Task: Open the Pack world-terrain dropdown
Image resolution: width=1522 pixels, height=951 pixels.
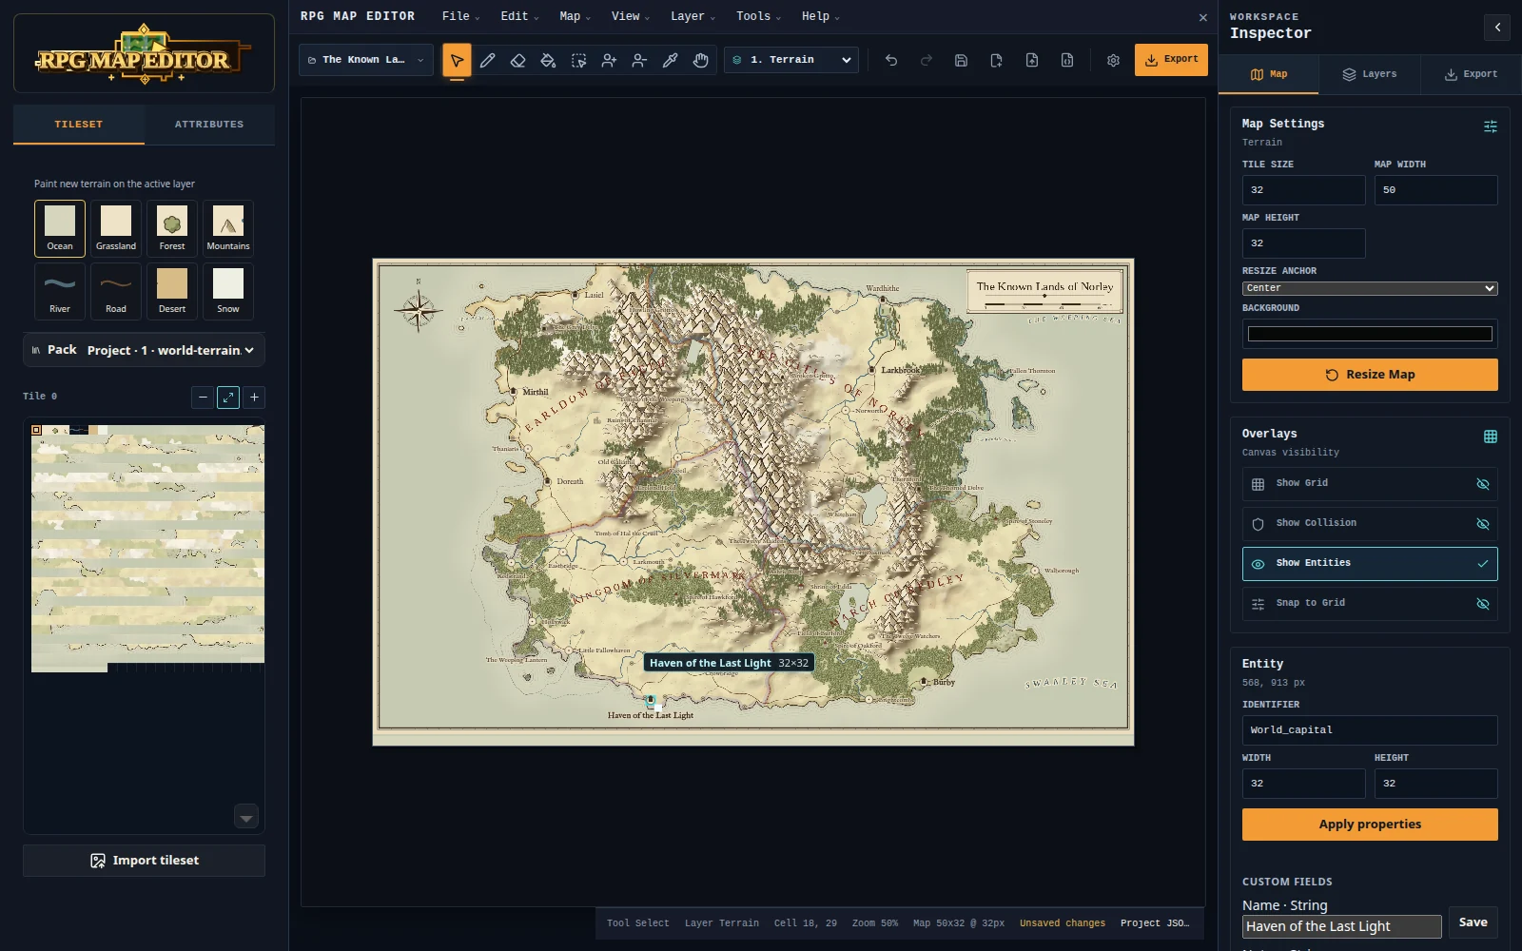Action: coord(144,350)
